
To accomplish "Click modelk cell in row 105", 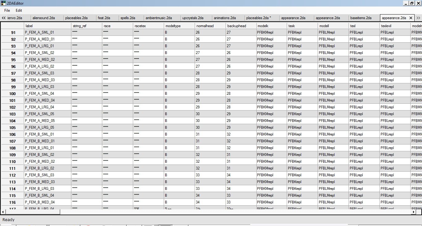I will point(272,128).
